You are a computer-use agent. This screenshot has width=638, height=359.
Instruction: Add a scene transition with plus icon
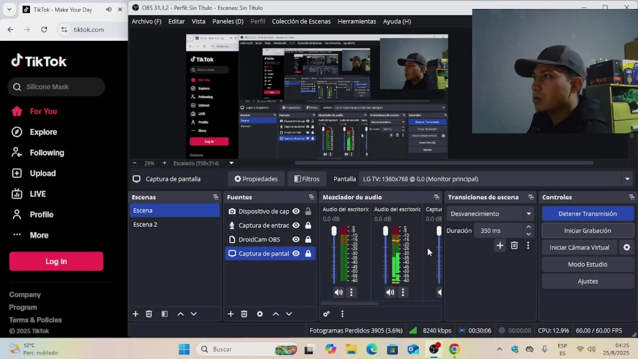coord(500,245)
